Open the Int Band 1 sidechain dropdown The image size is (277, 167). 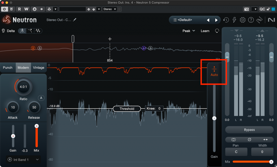(23, 160)
